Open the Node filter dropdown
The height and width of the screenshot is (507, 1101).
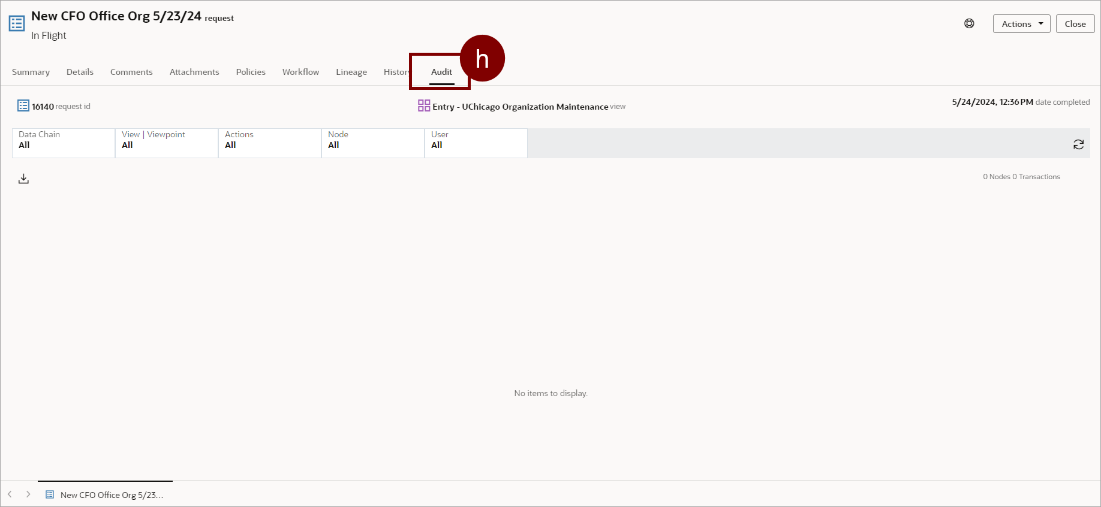coord(373,143)
